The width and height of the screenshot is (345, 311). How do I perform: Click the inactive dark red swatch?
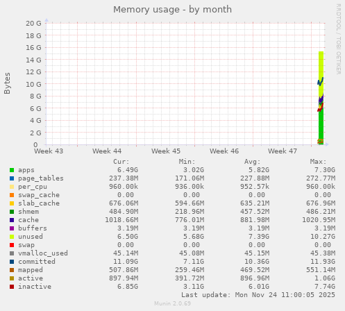click(12, 287)
